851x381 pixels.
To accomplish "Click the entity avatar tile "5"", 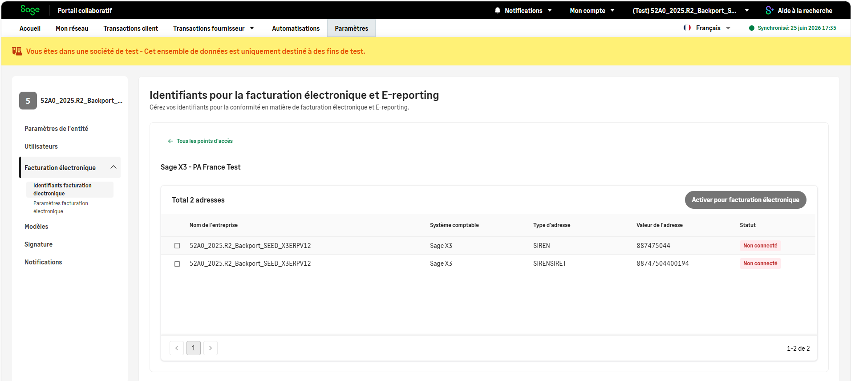I will 28,101.
